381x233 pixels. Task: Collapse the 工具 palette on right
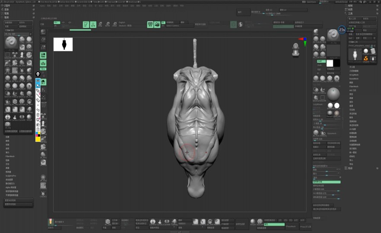point(350,14)
